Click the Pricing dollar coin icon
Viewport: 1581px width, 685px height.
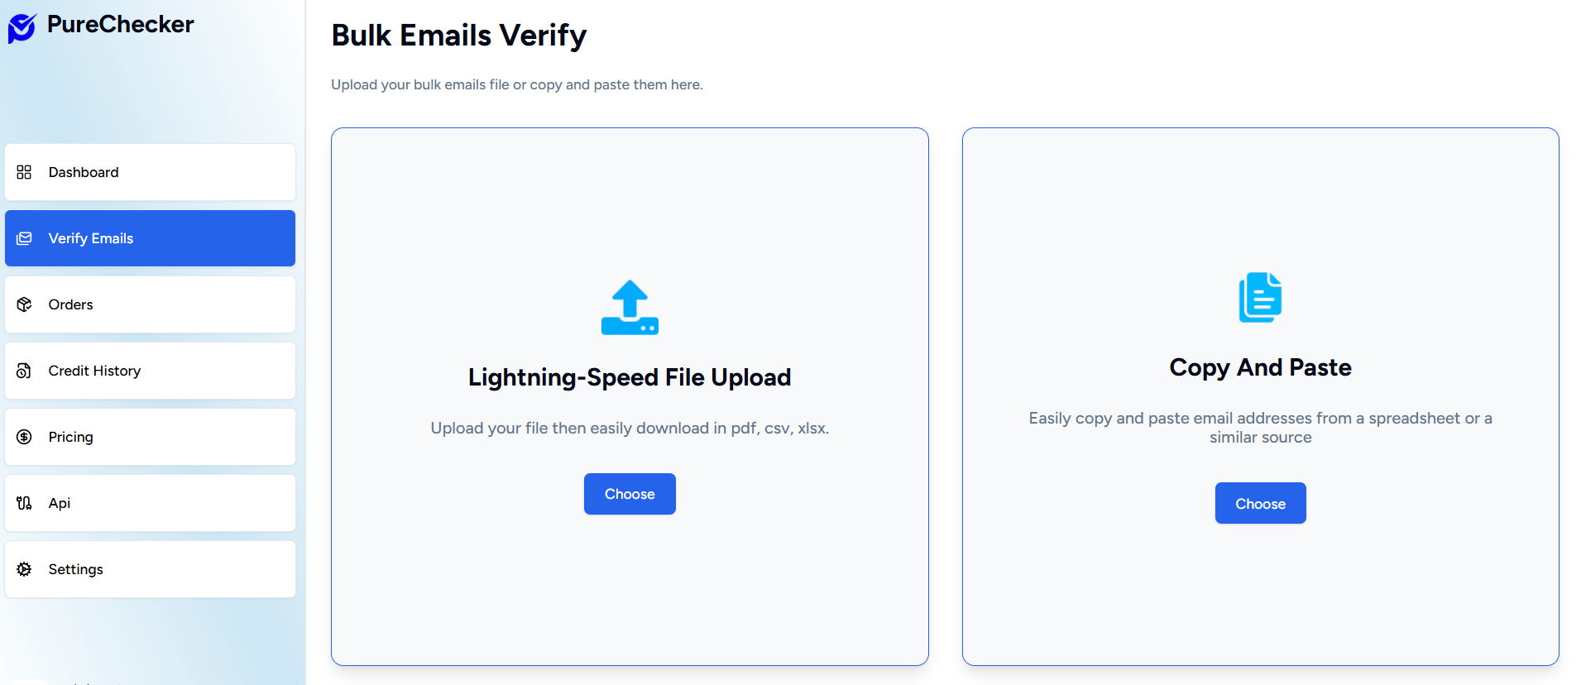[24, 437]
